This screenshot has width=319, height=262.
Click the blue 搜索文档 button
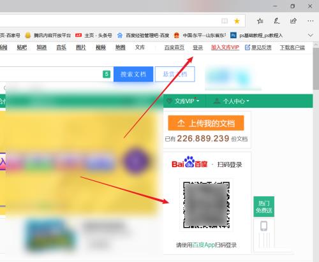[133, 74]
